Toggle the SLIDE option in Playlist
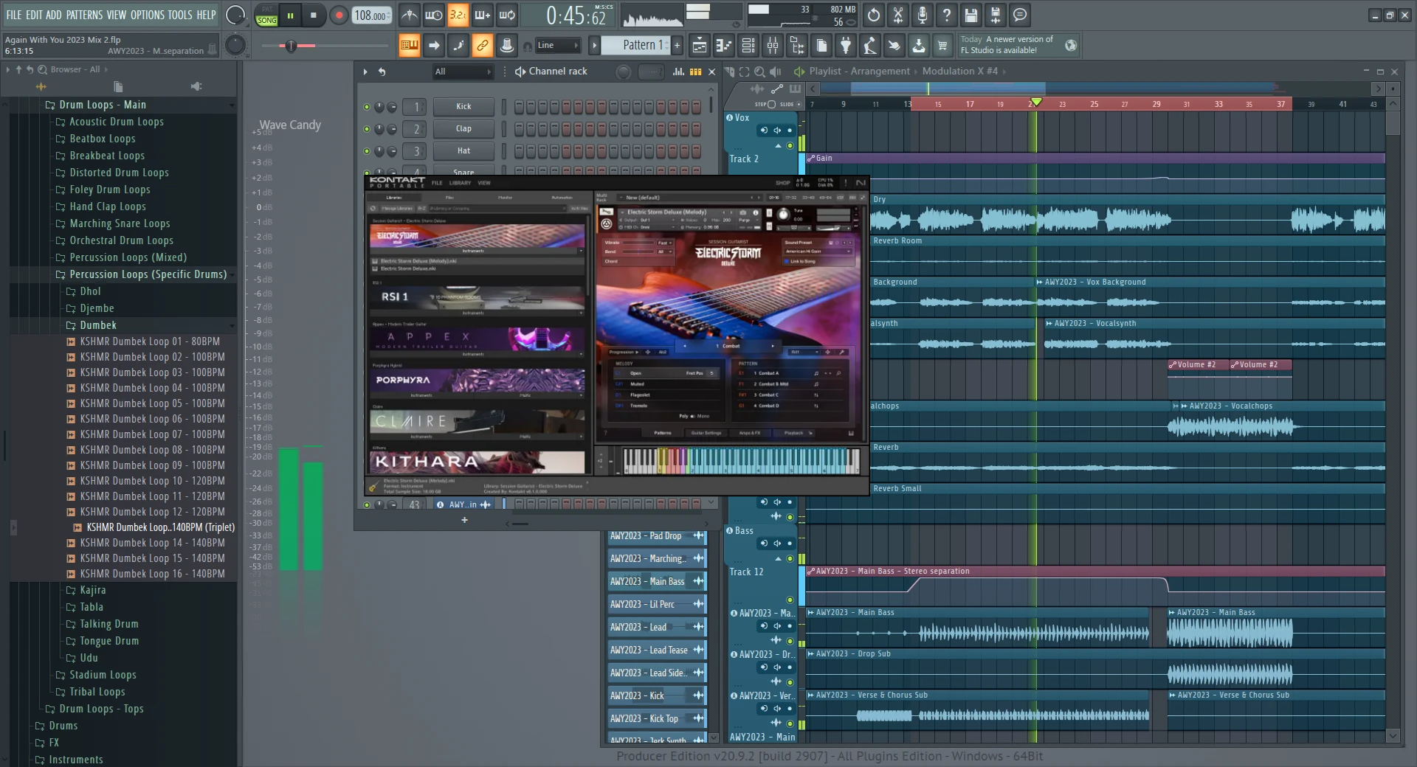Image resolution: width=1417 pixels, height=767 pixels. 790,104
